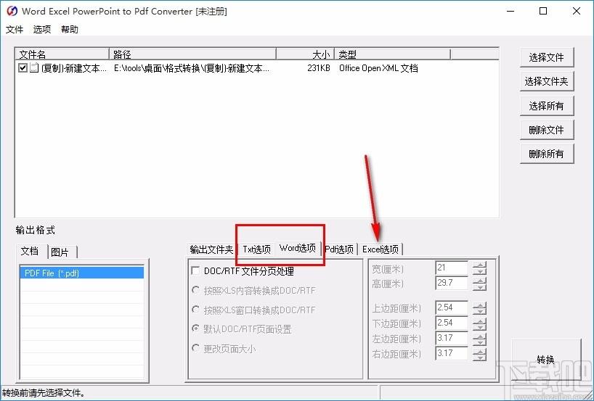
Task: Click the Office Open XML 文档 type cell
Action: pyautogui.click(x=378, y=68)
